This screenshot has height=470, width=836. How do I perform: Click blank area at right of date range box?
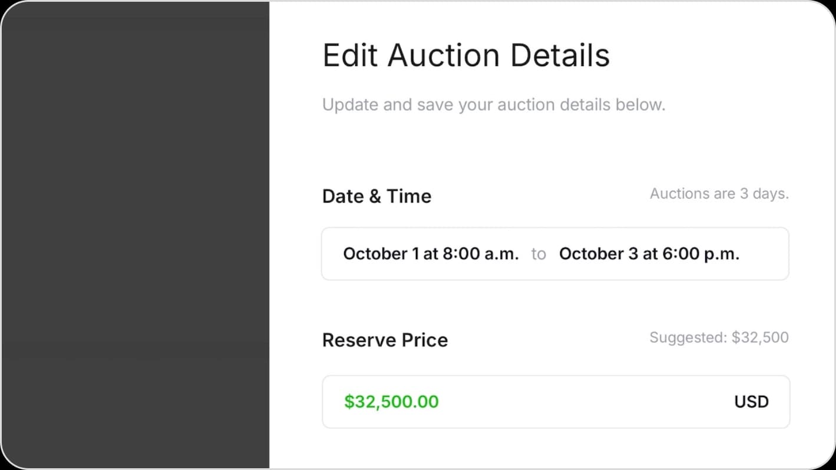[765, 254]
